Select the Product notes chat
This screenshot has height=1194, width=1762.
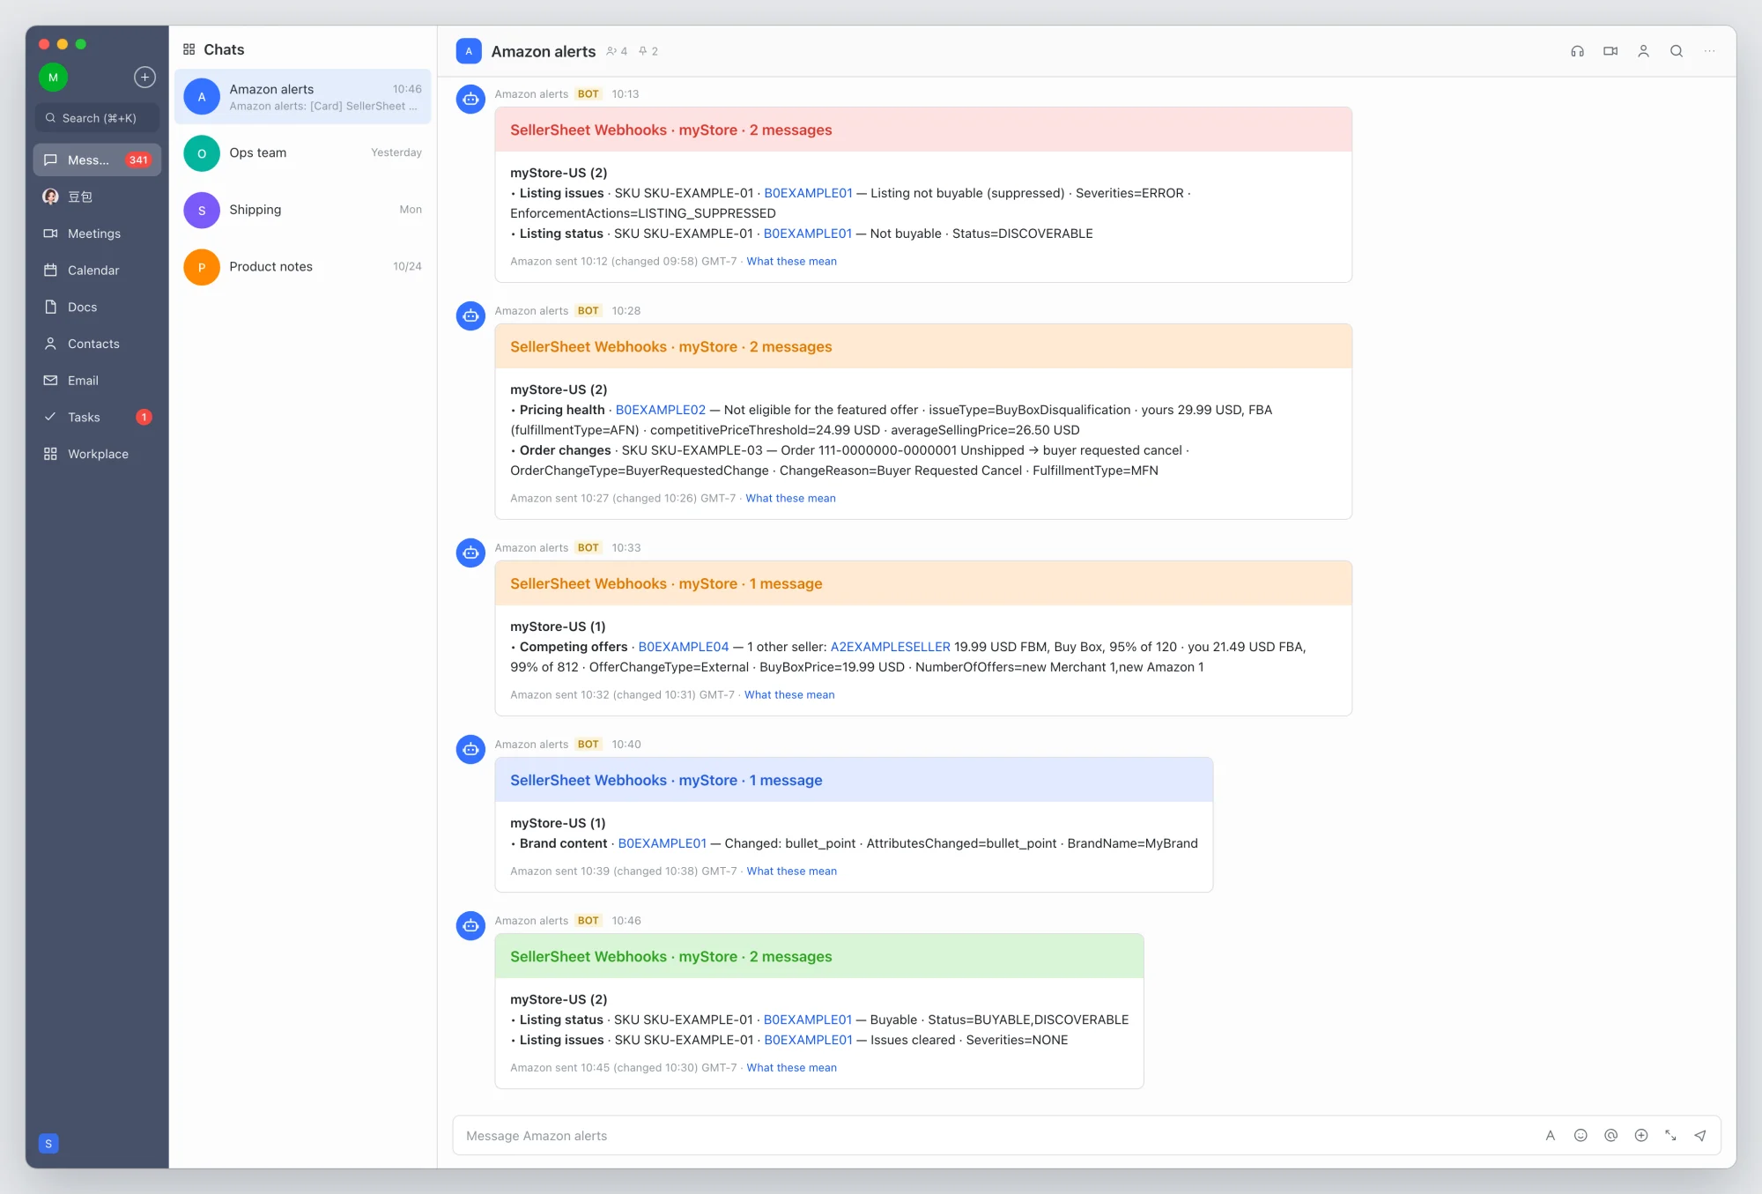(x=302, y=267)
